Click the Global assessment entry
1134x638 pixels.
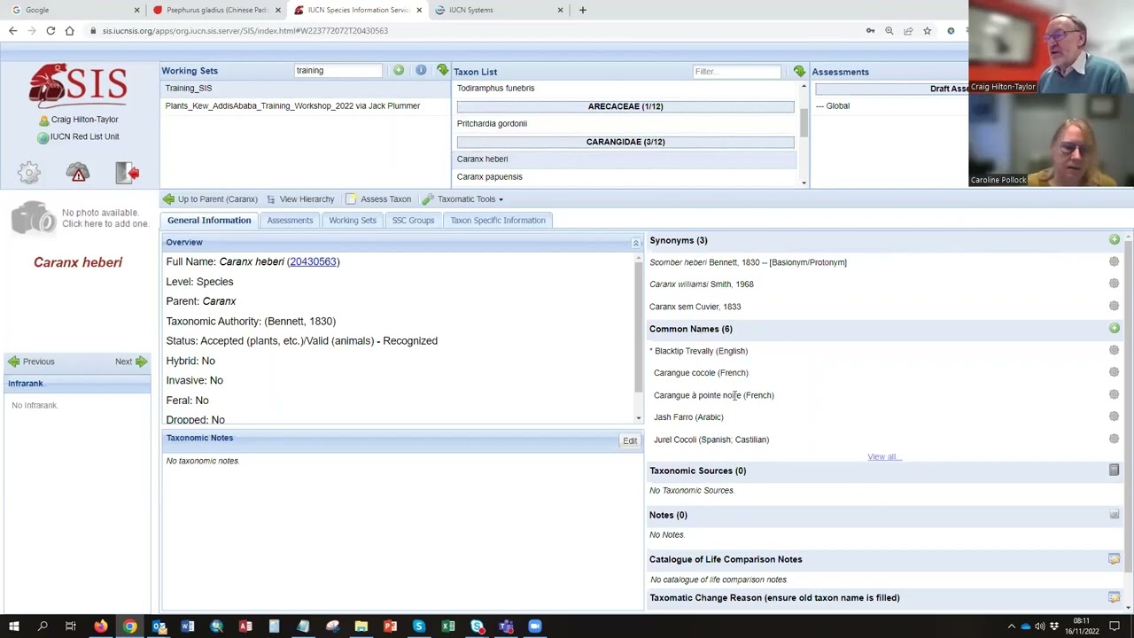point(833,106)
